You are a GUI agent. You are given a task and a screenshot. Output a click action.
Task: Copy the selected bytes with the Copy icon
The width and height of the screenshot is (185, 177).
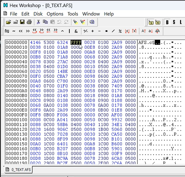(x=45, y=22)
